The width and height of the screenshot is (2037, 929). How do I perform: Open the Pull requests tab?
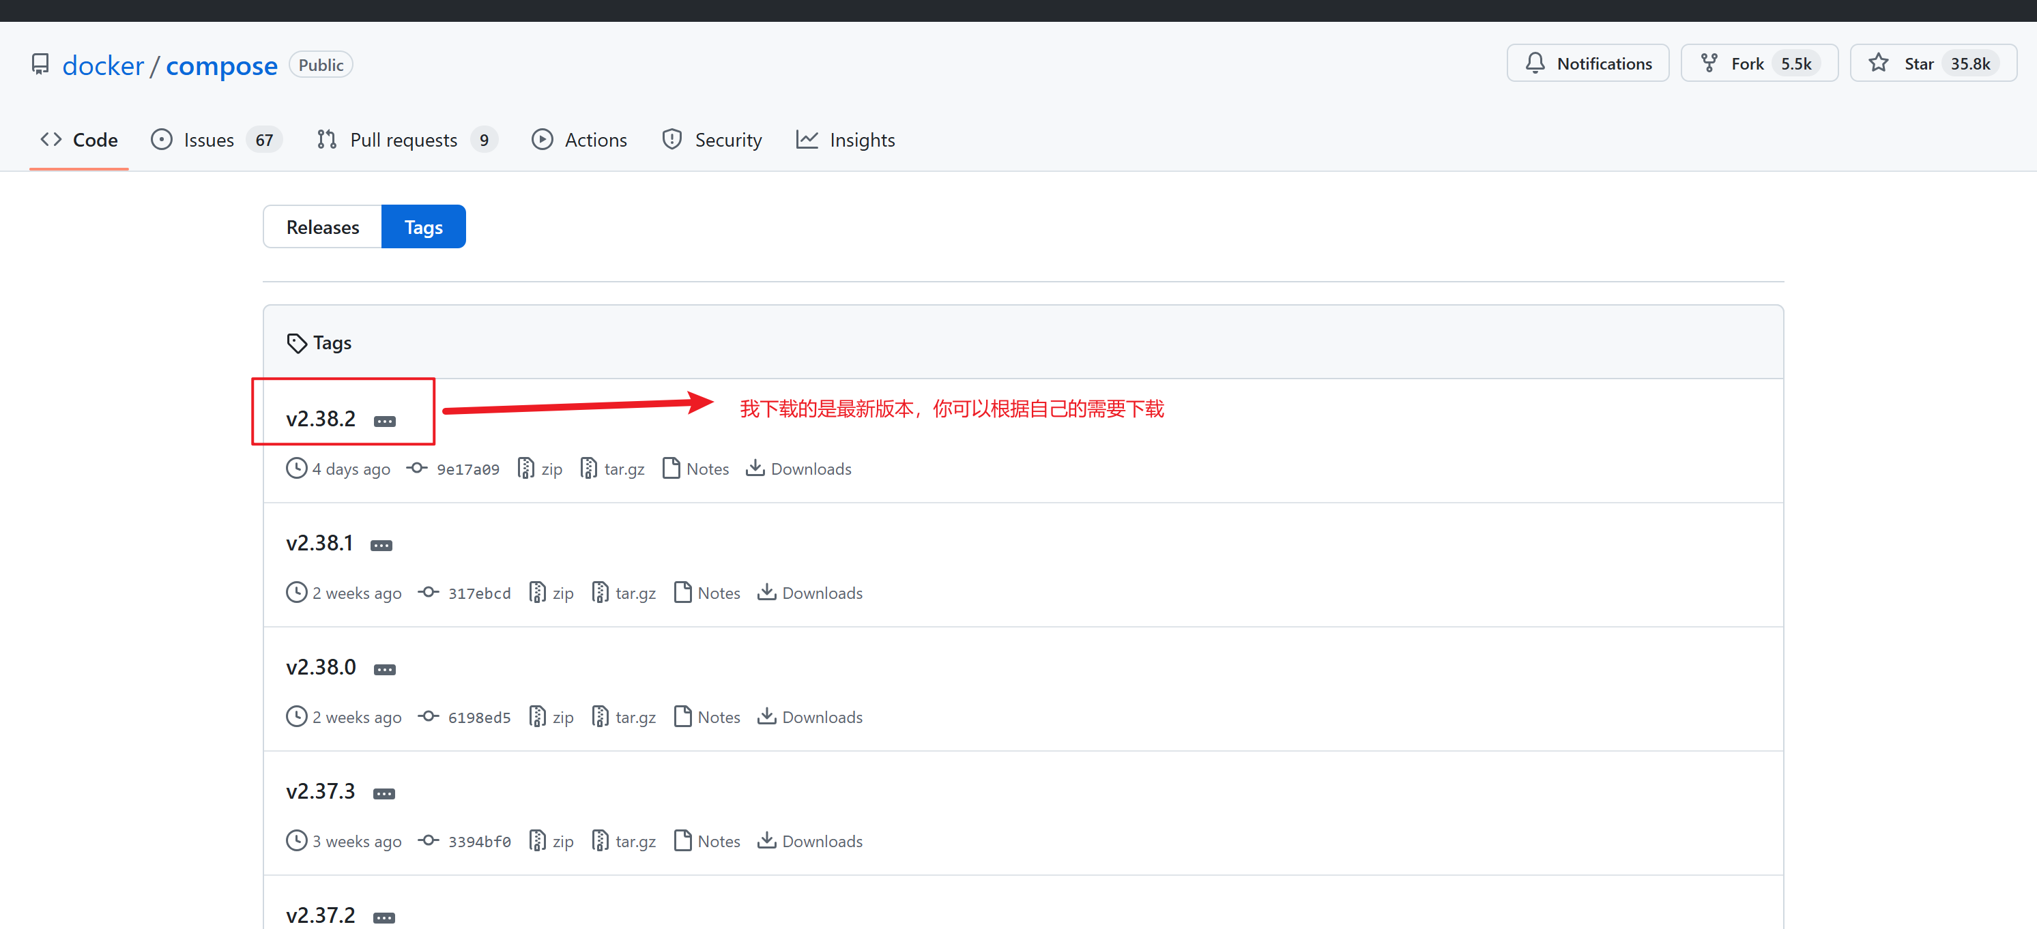407,139
